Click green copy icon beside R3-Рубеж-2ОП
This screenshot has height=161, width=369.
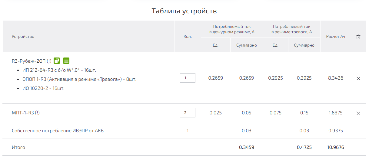click(x=57, y=61)
